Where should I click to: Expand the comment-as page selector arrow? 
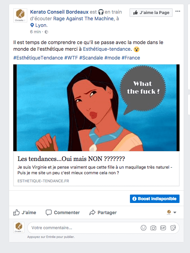point(175,212)
